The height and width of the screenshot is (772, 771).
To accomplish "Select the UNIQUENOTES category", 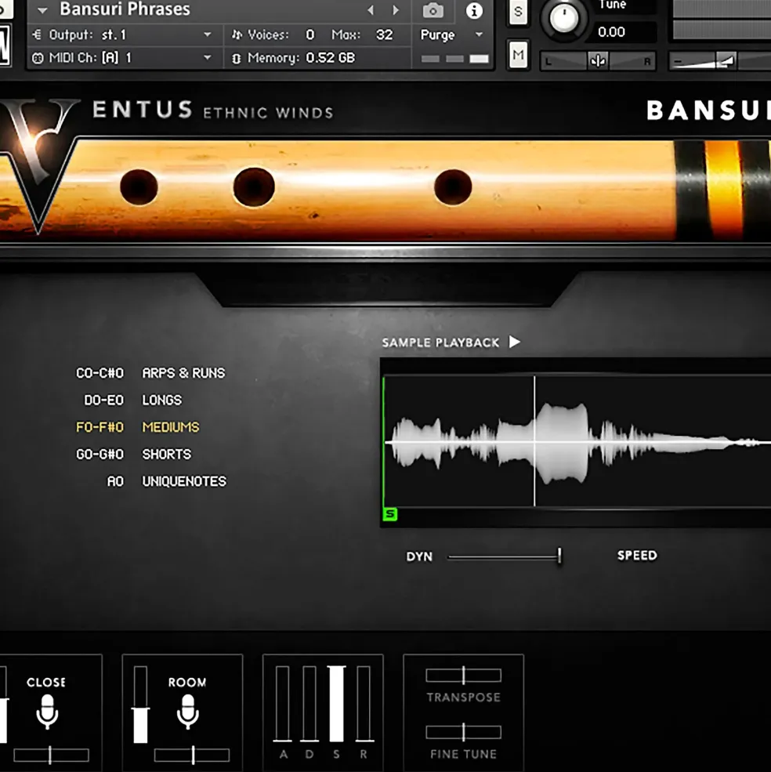I will point(184,481).
